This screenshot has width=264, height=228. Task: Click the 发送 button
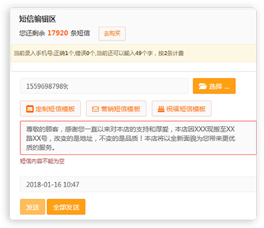[33, 207]
